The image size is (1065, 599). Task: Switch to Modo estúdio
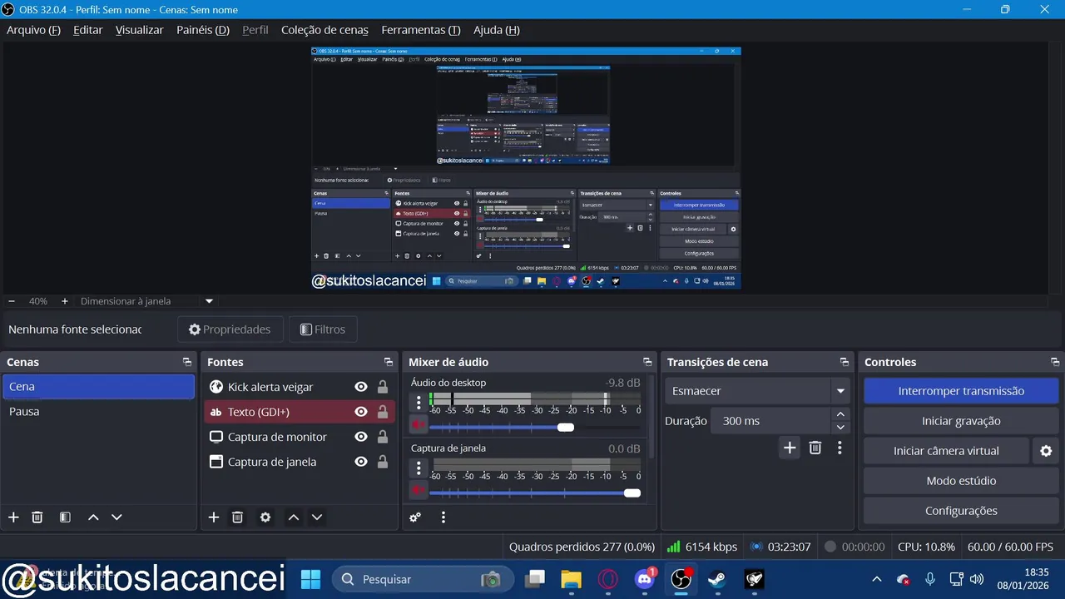click(x=961, y=481)
